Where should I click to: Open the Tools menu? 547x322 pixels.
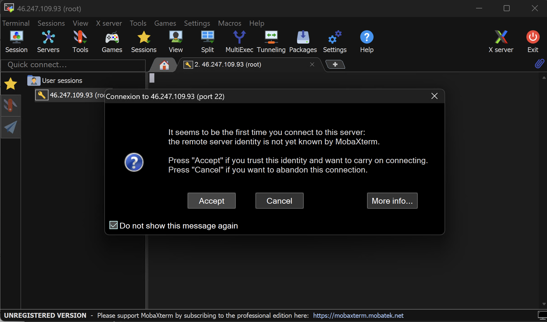(138, 23)
